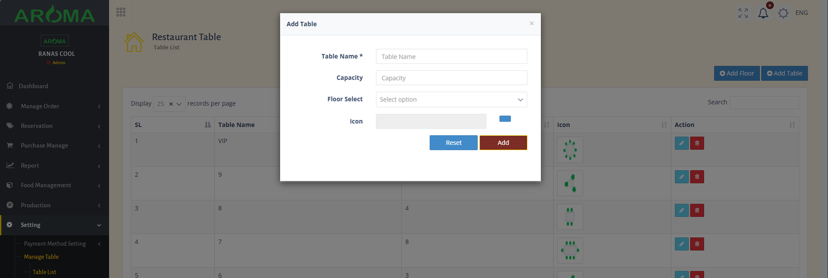Click the notification bell icon
Viewport: 828px width, 278px height.
(x=763, y=13)
